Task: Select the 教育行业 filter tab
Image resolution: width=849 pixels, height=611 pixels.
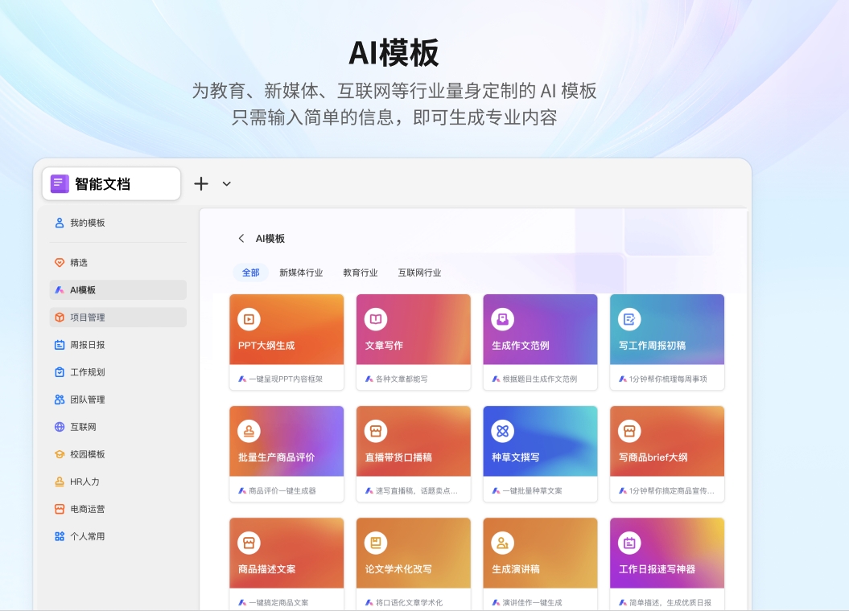Action: pyautogui.click(x=360, y=272)
